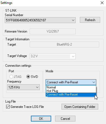106x124 pixels.
Task: Click the serial number text 51FF68064888524936592187
Action: pos(26,20)
